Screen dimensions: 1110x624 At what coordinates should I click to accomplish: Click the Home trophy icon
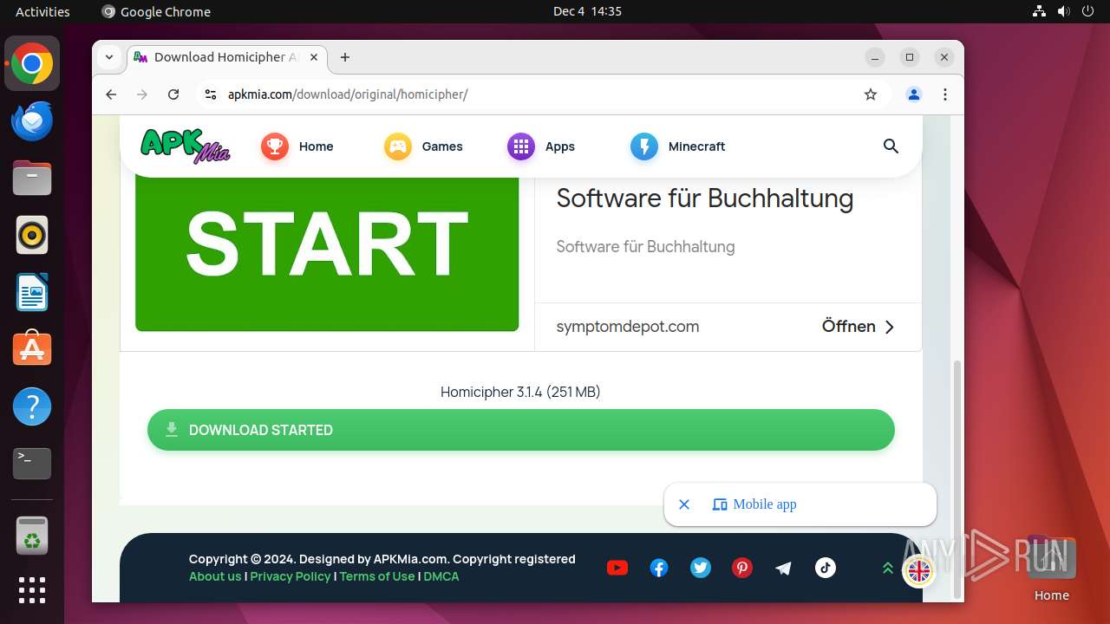coord(275,146)
